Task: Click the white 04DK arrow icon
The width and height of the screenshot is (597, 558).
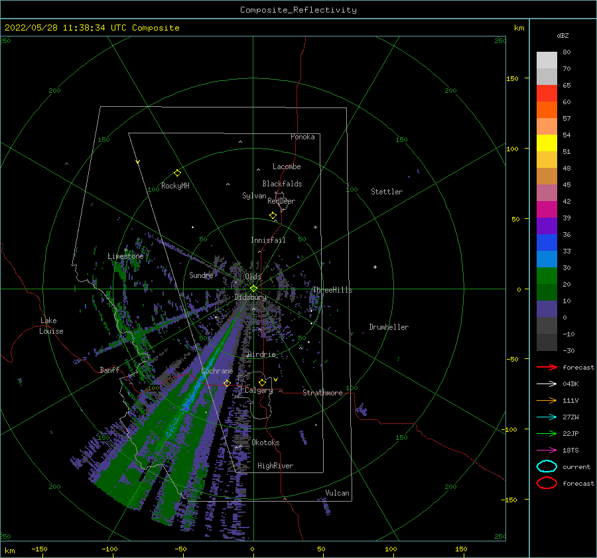Action: pyautogui.click(x=547, y=384)
